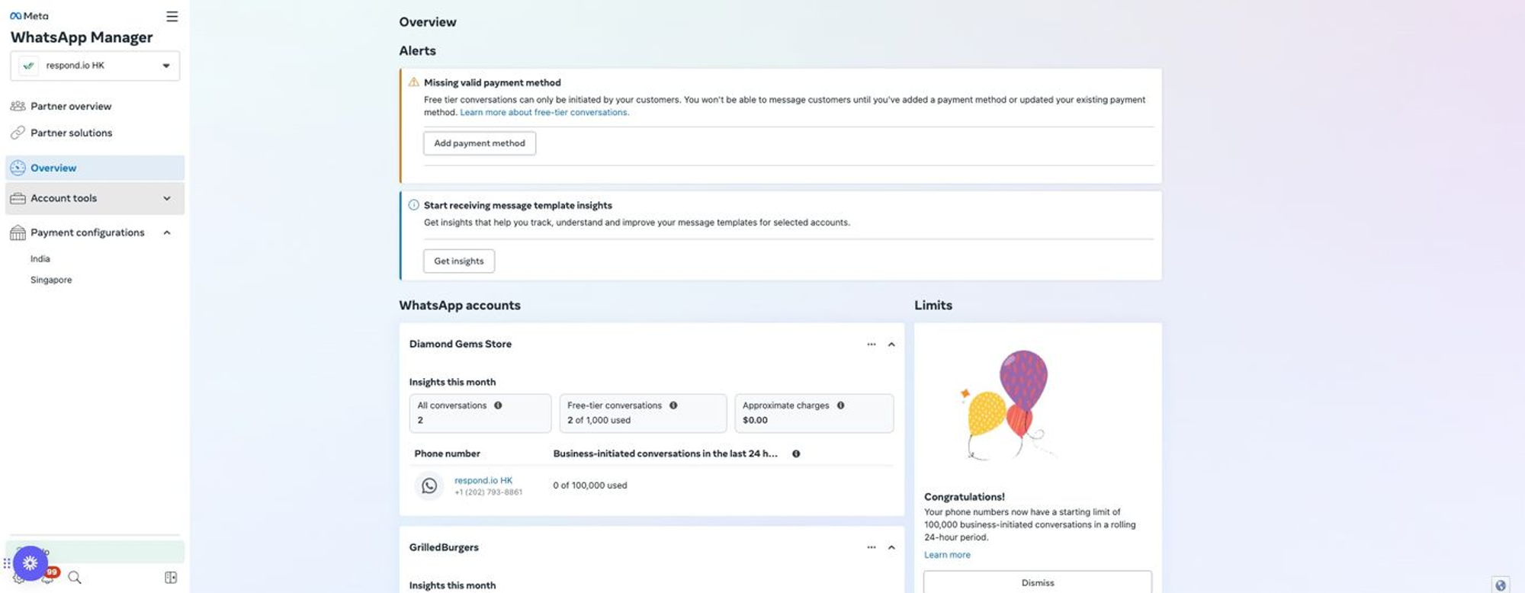Screen dimensions: 1525x593
Task: Click the globe icon at bottom right
Action: coord(1500,585)
